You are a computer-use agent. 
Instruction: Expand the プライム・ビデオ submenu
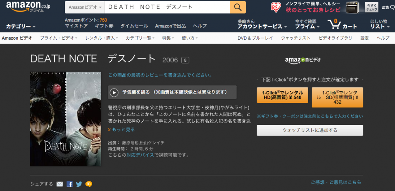click(x=59, y=38)
